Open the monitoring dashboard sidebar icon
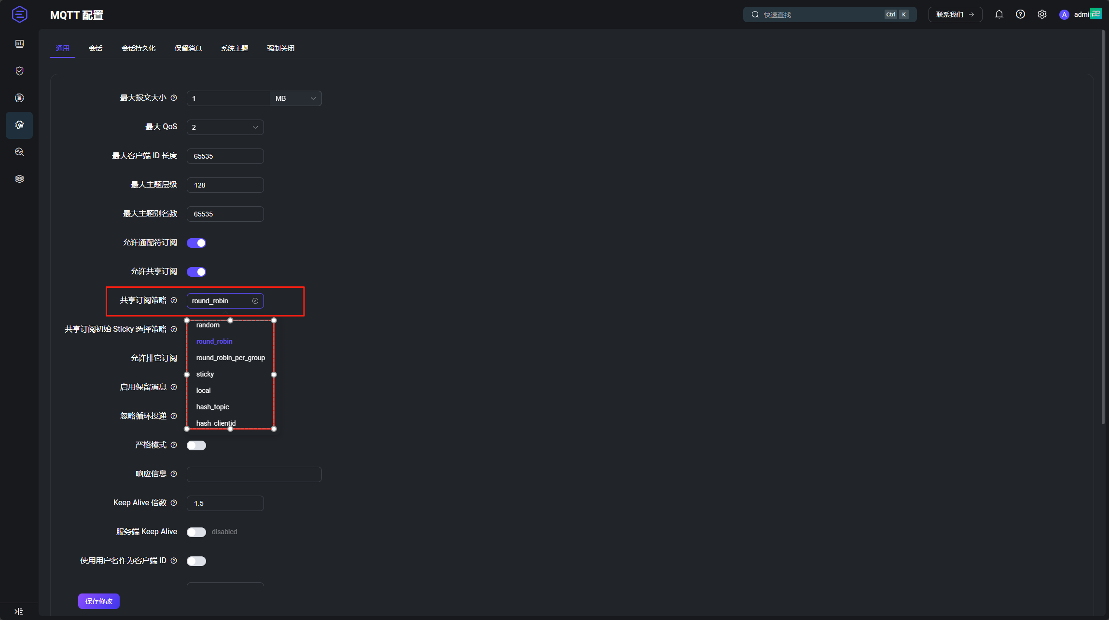The height and width of the screenshot is (620, 1109). coord(19,44)
